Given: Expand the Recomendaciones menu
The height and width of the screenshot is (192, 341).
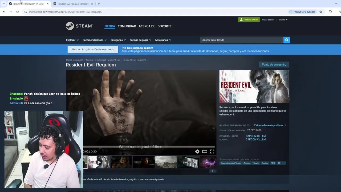Looking at the screenshot, I should pyautogui.click(x=95, y=40).
